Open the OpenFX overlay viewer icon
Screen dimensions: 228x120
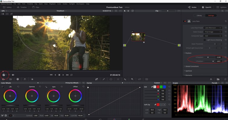click(x=4, y=75)
